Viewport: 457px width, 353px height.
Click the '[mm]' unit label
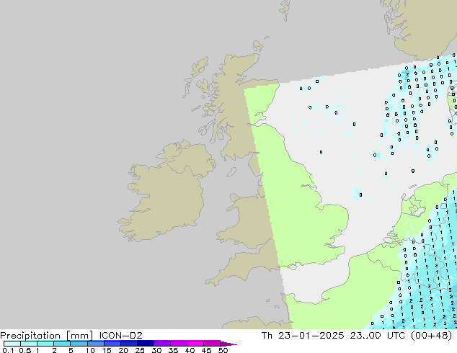click(79, 336)
